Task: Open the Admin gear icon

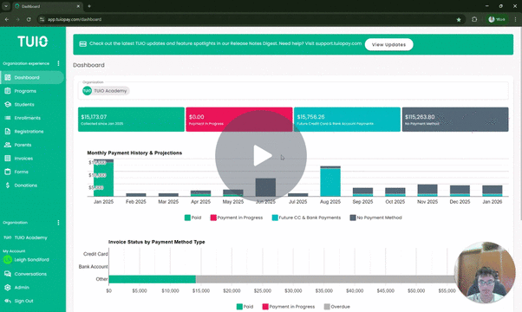Action: 8,288
